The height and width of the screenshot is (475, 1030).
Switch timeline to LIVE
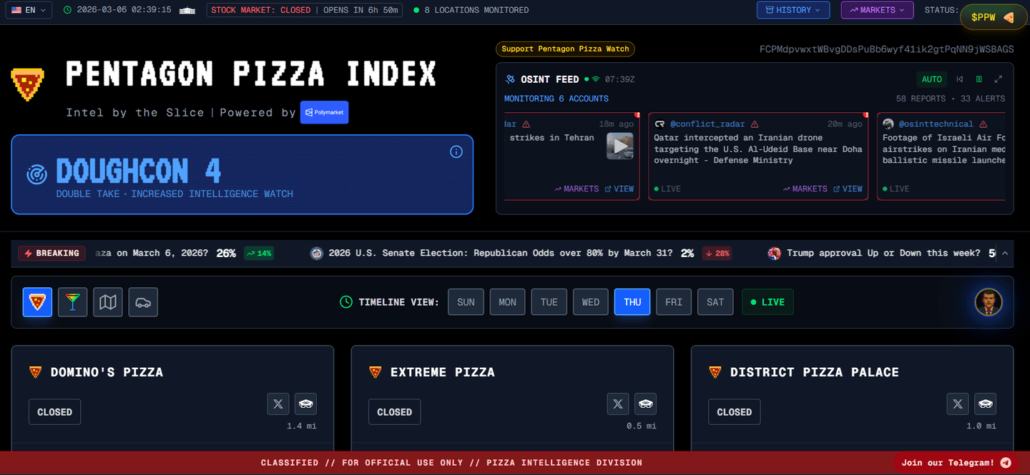click(x=767, y=302)
